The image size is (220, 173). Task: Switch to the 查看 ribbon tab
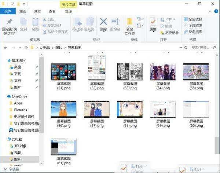pos(52,11)
